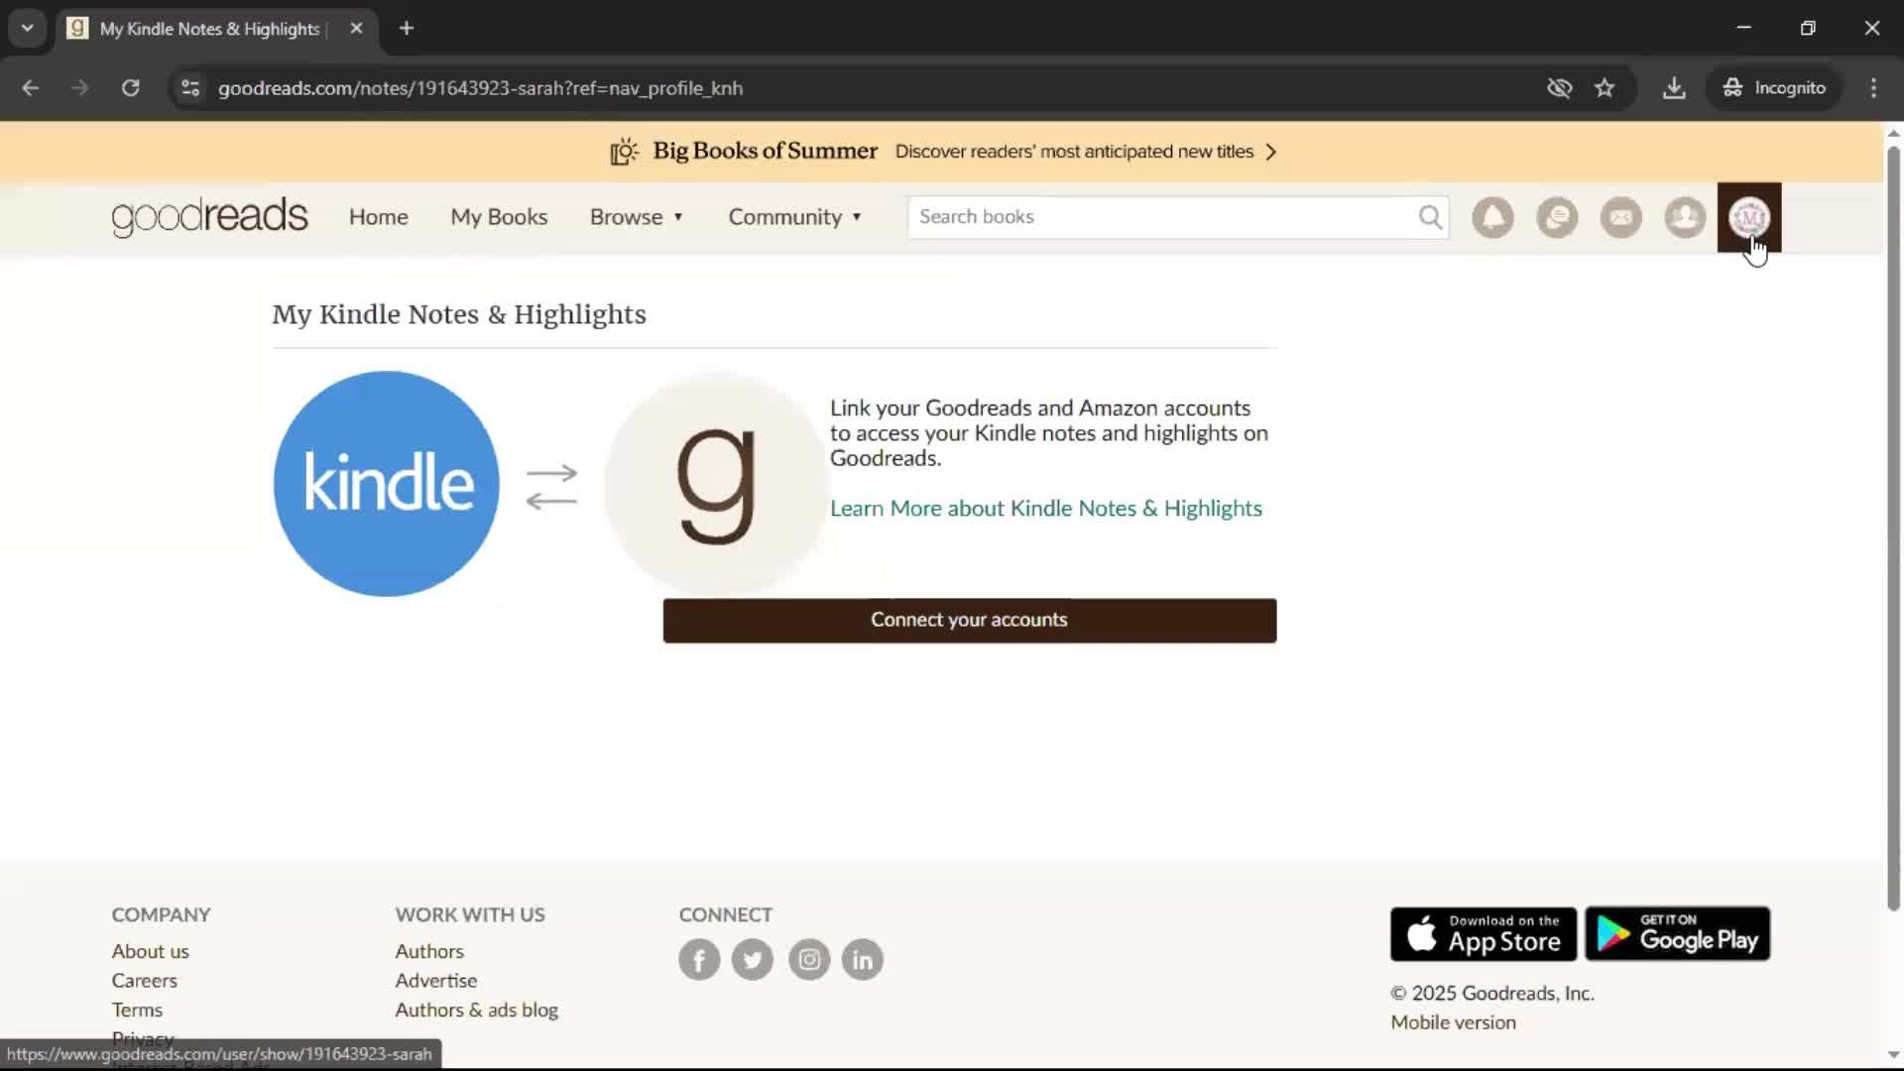This screenshot has width=1904, height=1071.
Task: Open the profile avatar menu
Action: (1749, 217)
